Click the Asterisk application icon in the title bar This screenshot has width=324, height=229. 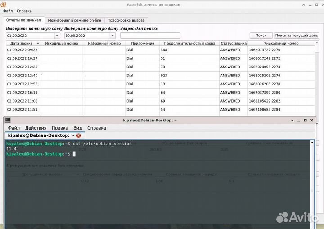click(4, 4)
